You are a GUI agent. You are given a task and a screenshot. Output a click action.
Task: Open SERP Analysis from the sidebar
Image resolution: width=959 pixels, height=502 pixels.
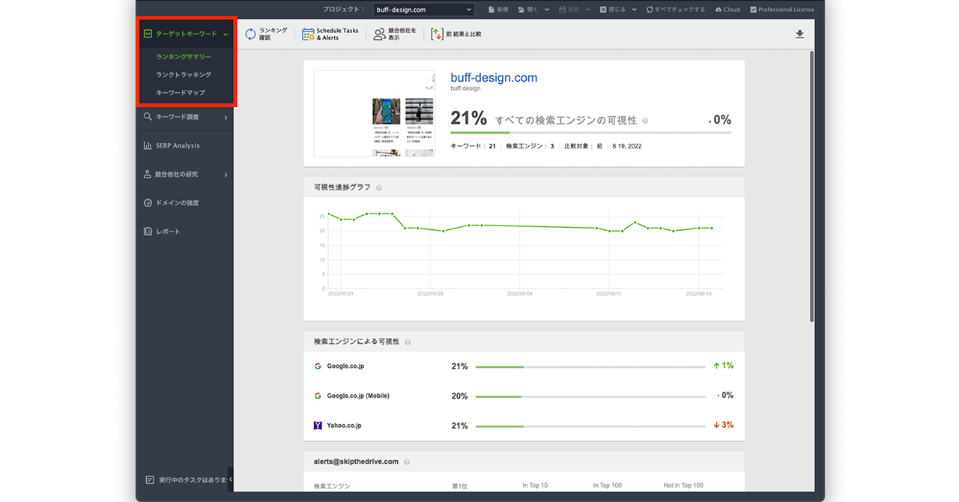point(178,145)
